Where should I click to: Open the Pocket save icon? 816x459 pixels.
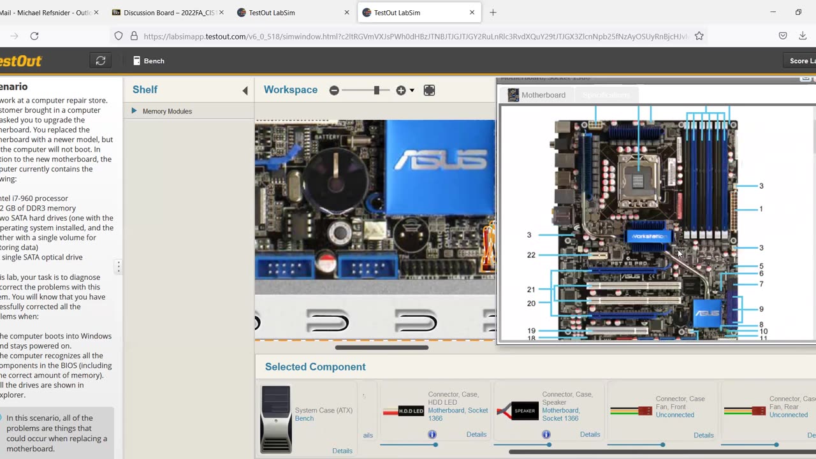pos(783,36)
